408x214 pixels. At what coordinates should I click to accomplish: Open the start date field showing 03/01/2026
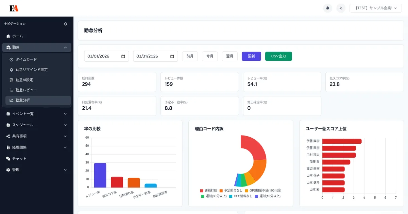pyautogui.click(x=106, y=56)
